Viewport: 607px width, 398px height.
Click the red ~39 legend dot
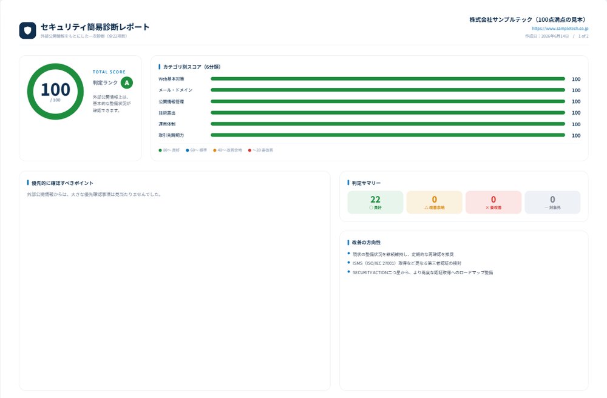pos(249,150)
